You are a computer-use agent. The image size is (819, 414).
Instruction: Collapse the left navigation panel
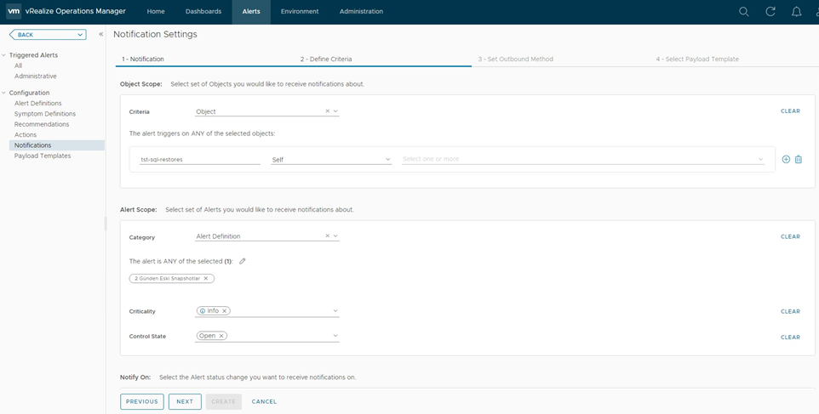(100, 35)
